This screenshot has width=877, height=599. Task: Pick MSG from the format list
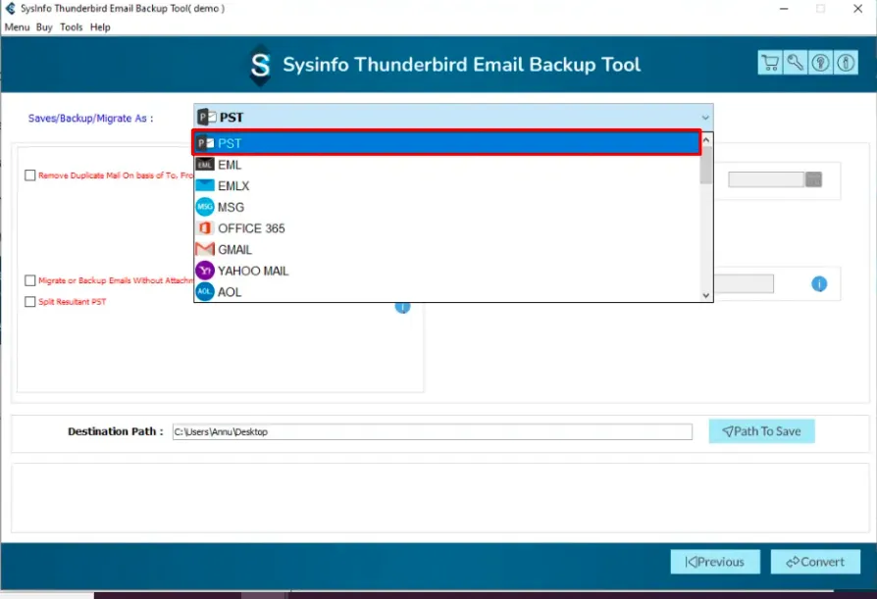click(447, 207)
